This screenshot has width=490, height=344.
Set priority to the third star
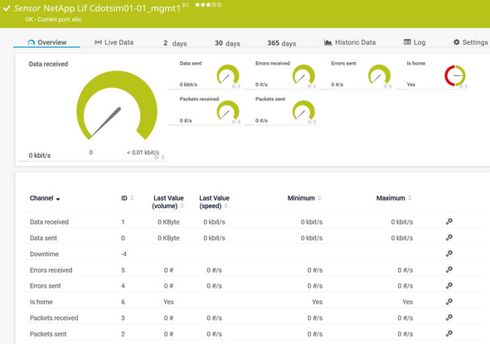208,5
